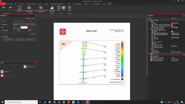Click the Y direction input field

tap(19, 40)
